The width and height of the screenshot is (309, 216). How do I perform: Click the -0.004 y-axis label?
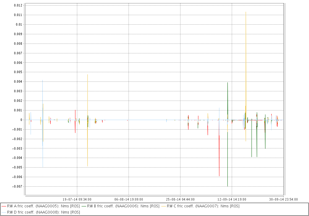(x=17, y=158)
